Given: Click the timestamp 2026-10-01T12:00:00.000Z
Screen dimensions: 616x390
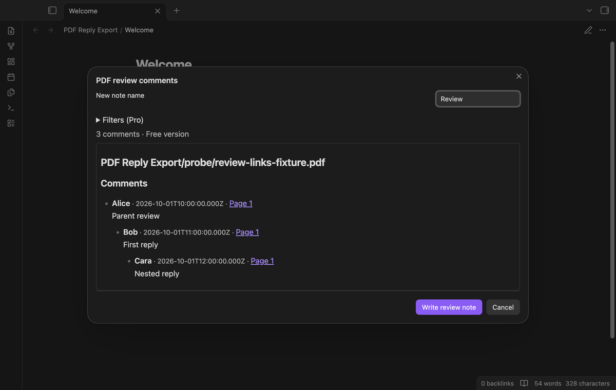Looking at the screenshot, I should [x=201, y=261].
